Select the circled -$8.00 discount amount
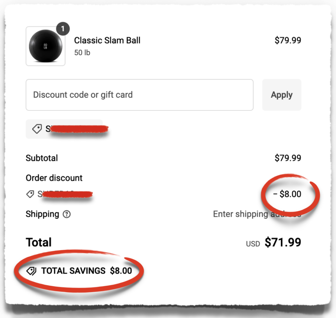This screenshot has height=318, width=336. 288,194
